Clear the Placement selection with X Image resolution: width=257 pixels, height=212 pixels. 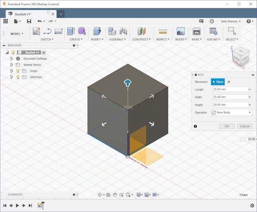tap(229, 82)
